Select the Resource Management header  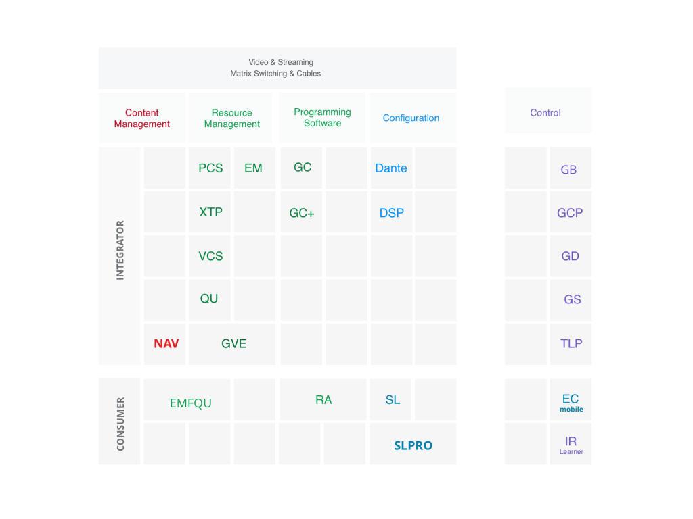[x=231, y=118]
